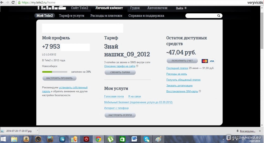Open the maps icon with number 2 in taskbar
Screen dimensions: 264x143
(74, 139)
